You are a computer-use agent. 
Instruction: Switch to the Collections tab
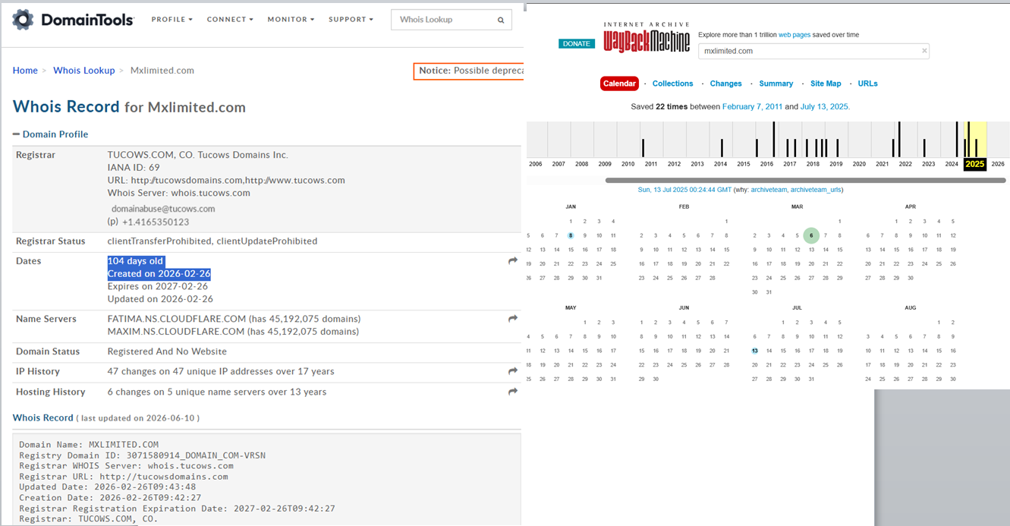[672, 83]
